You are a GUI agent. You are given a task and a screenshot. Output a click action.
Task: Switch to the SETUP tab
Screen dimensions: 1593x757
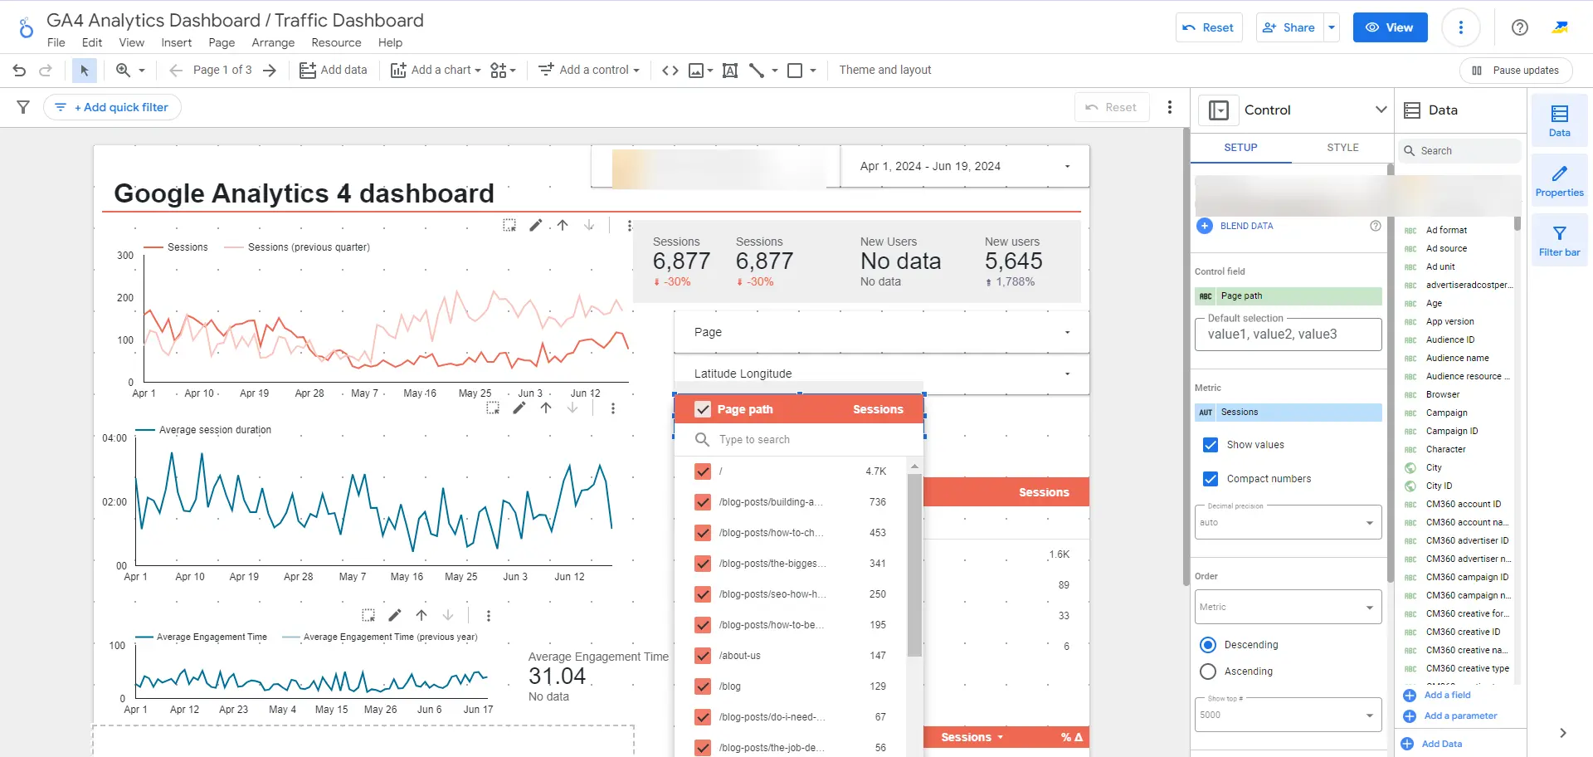click(1240, 148)
